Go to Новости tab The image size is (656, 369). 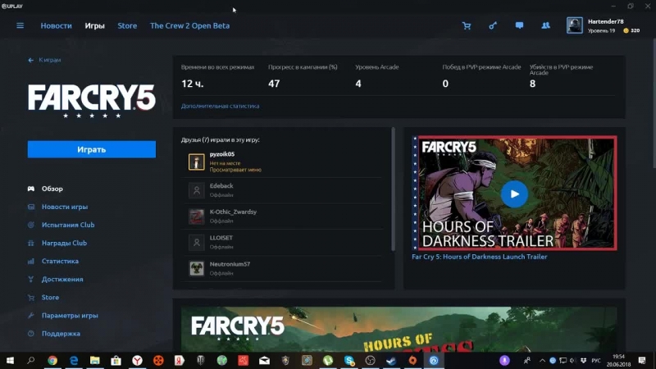[56, 25]
